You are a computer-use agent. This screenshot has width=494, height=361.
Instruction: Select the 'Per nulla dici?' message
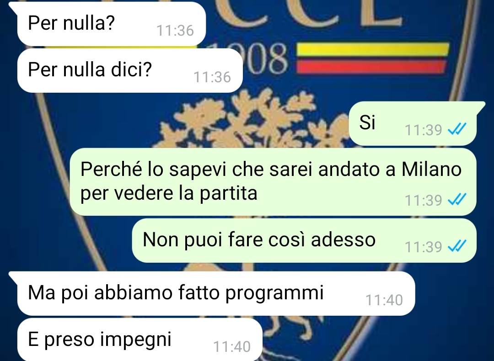click(130, 70)
